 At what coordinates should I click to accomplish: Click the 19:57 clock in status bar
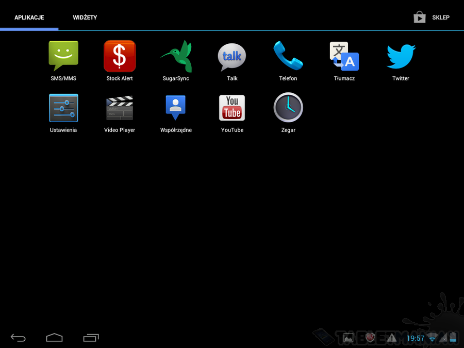pos(416,338)
